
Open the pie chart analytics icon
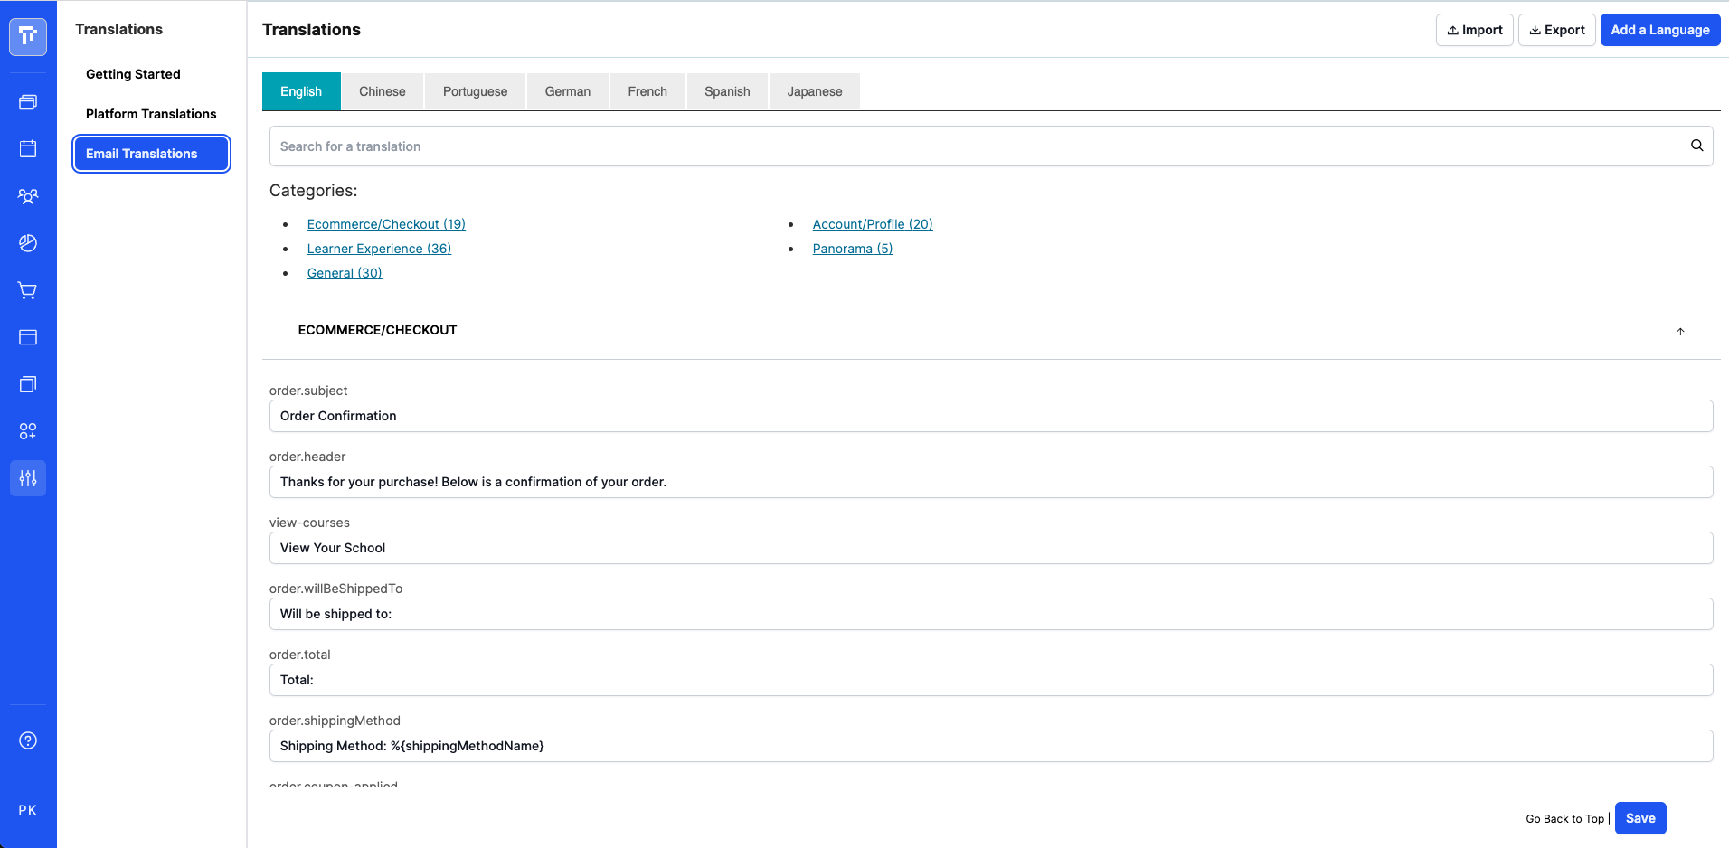28,243
